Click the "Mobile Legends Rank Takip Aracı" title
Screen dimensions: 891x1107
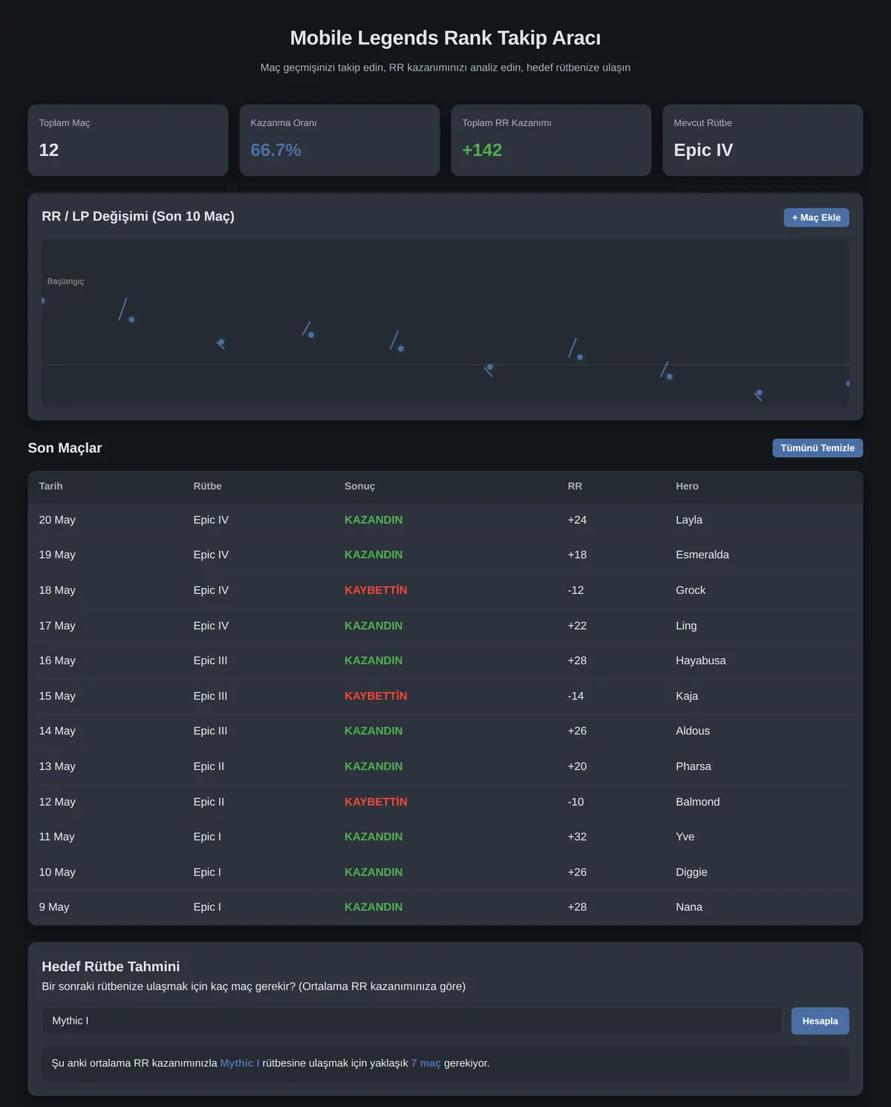click(x=446, y=38)
